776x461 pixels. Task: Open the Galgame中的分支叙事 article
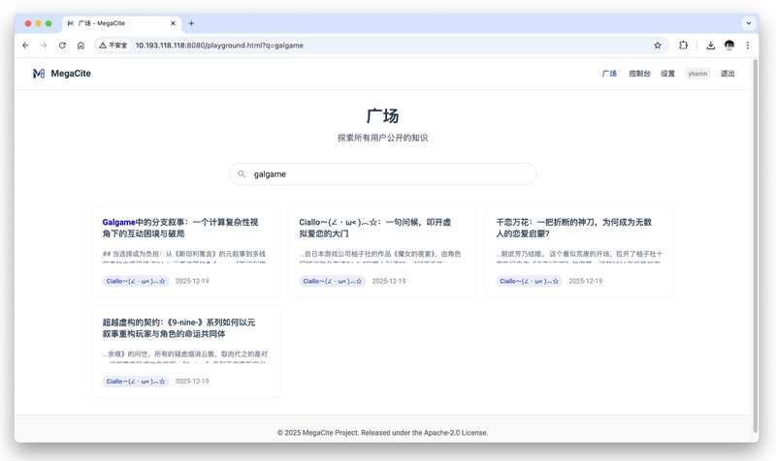pyautogui.click(x=180, y=228)
